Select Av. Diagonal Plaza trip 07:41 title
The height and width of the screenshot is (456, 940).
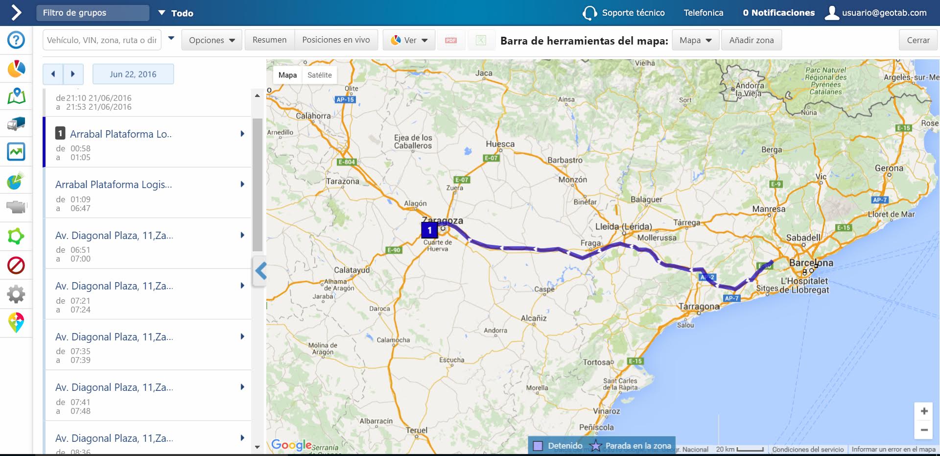114,387
